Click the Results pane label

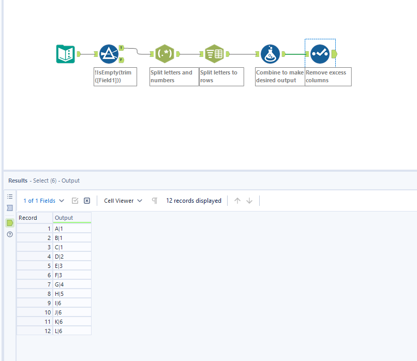pos(18,180)
